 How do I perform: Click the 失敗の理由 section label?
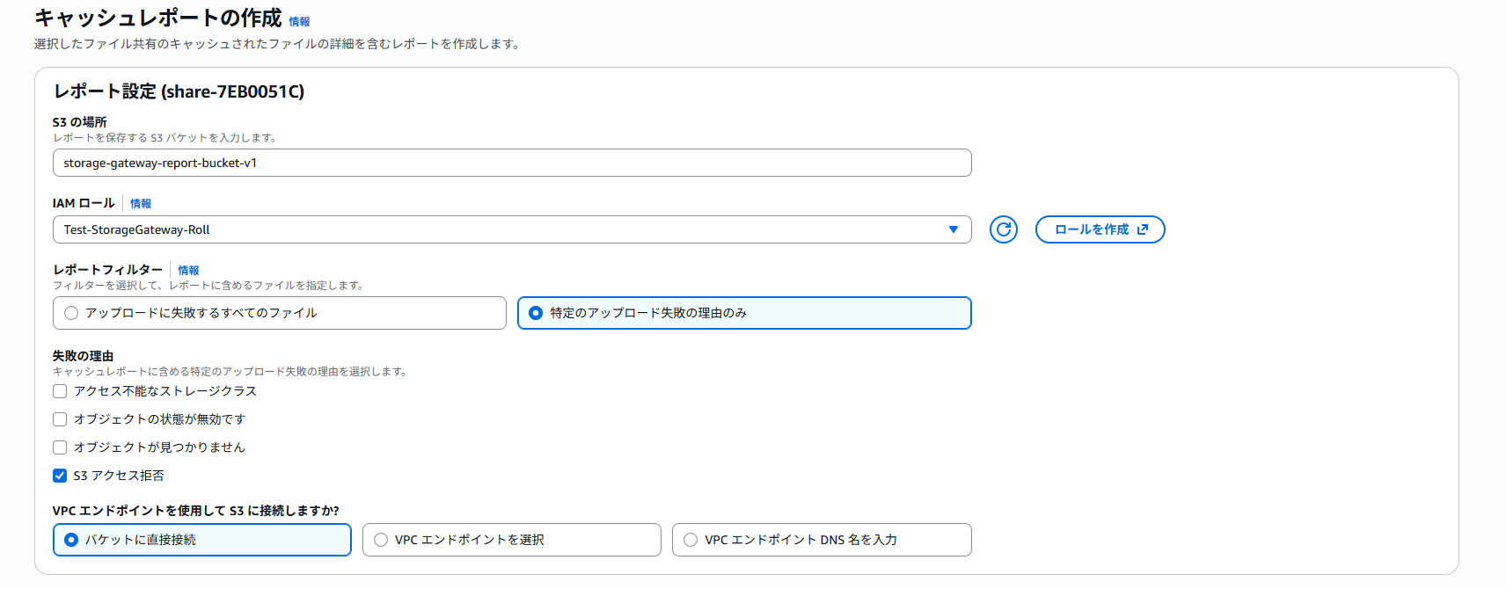(83, 356)
